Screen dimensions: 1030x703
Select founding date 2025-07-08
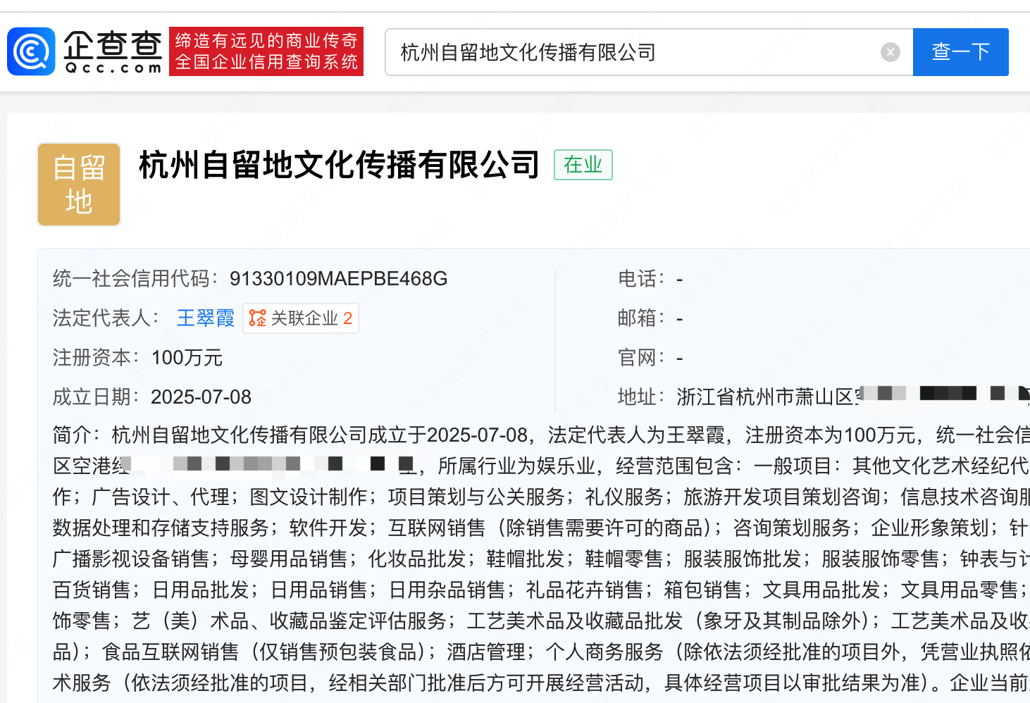(x=201, y=397)
